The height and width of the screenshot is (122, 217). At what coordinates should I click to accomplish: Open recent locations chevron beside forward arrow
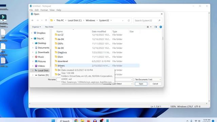pyautogui.click(x=42, y=20)
